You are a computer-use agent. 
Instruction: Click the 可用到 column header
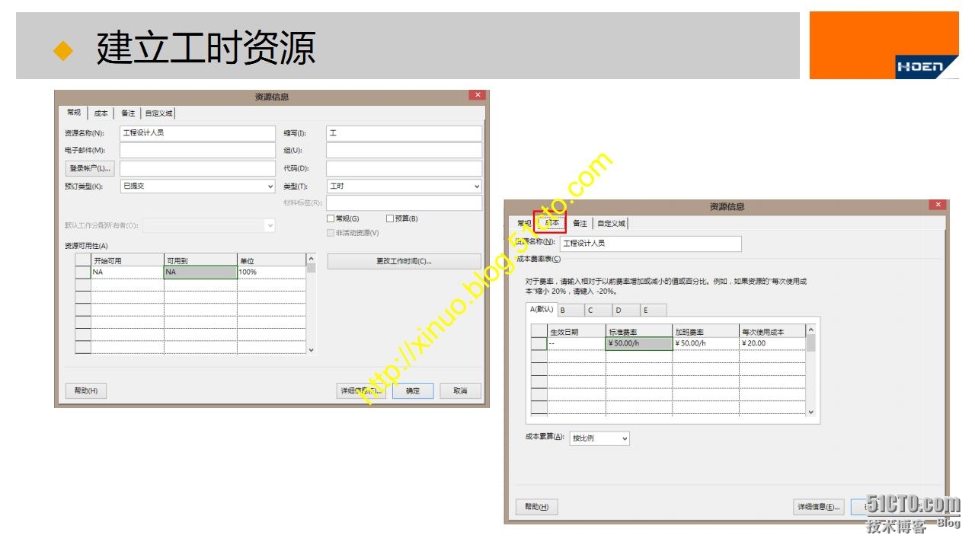(x=200, y=260)
